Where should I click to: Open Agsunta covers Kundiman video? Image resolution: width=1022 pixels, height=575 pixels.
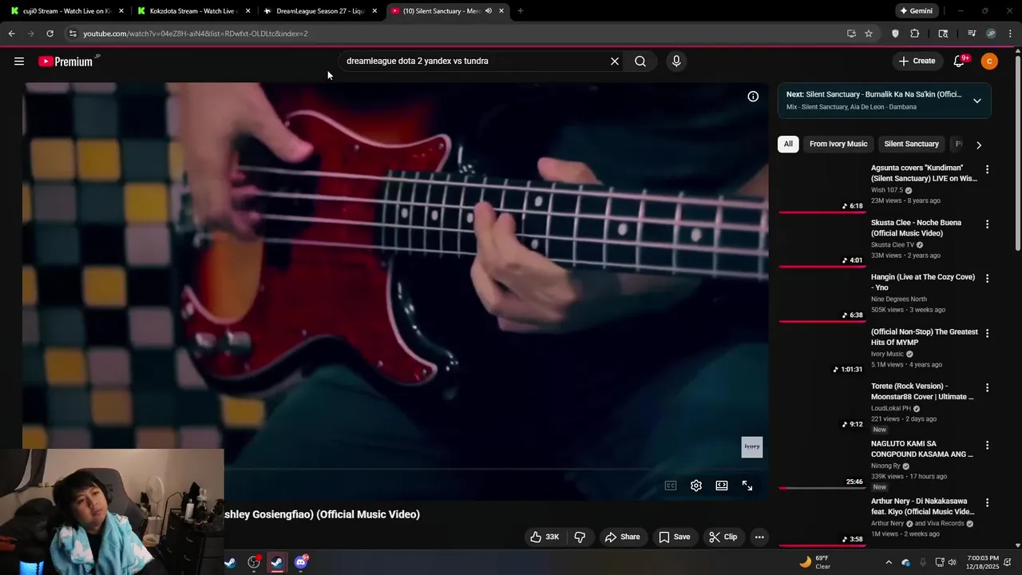pos(924,173)
